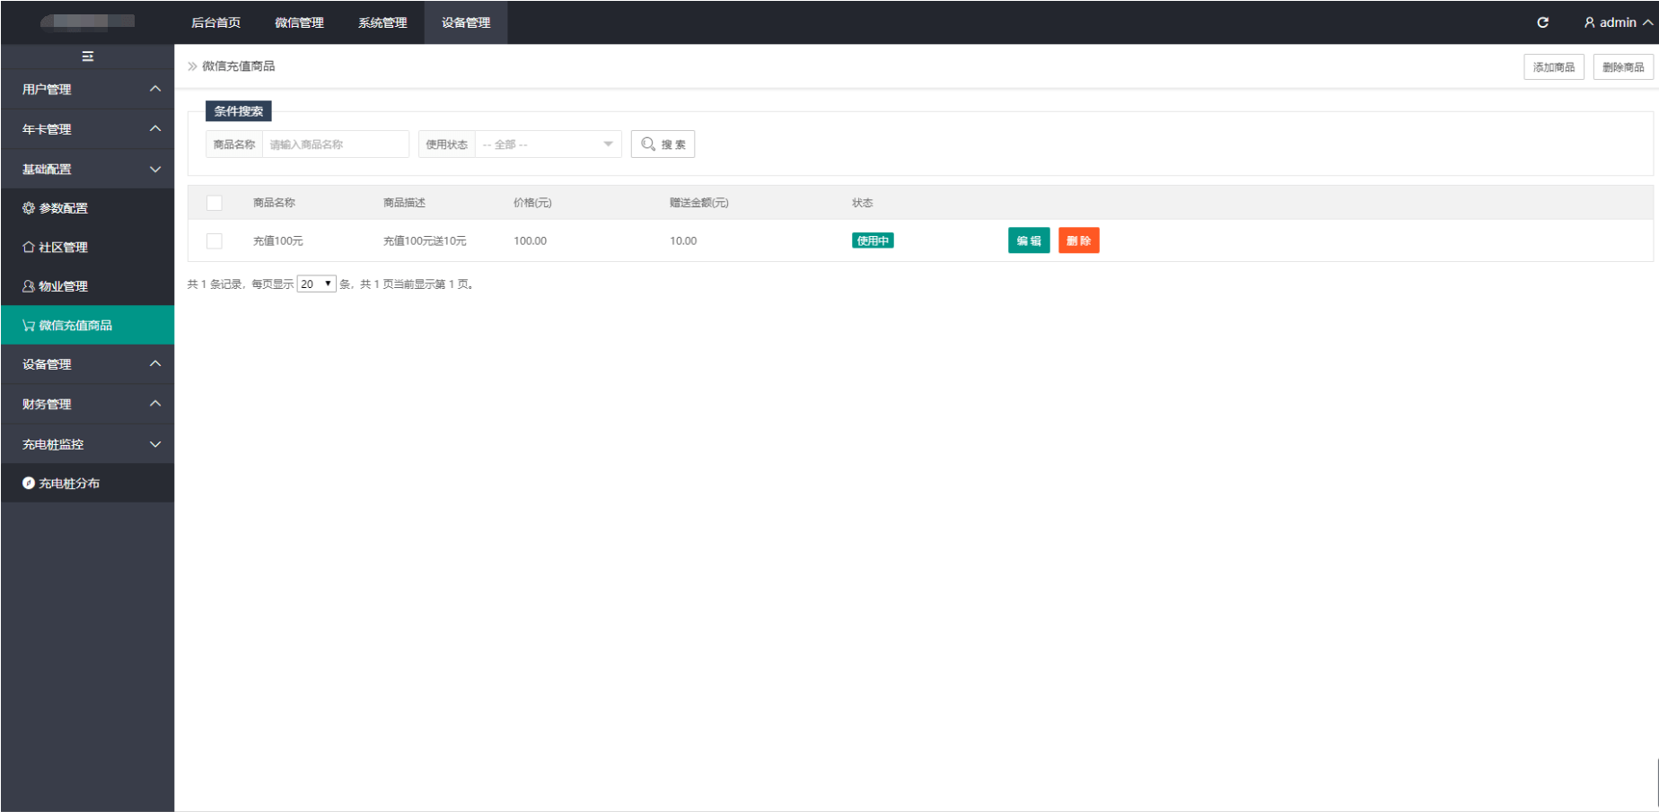Collapse the 基础配置 sidebar section
This screenshot has height=812, width=1659.
[x=87, y=169]
